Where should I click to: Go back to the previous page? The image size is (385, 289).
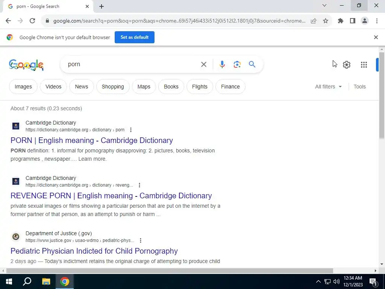click(x=8, y=21)
